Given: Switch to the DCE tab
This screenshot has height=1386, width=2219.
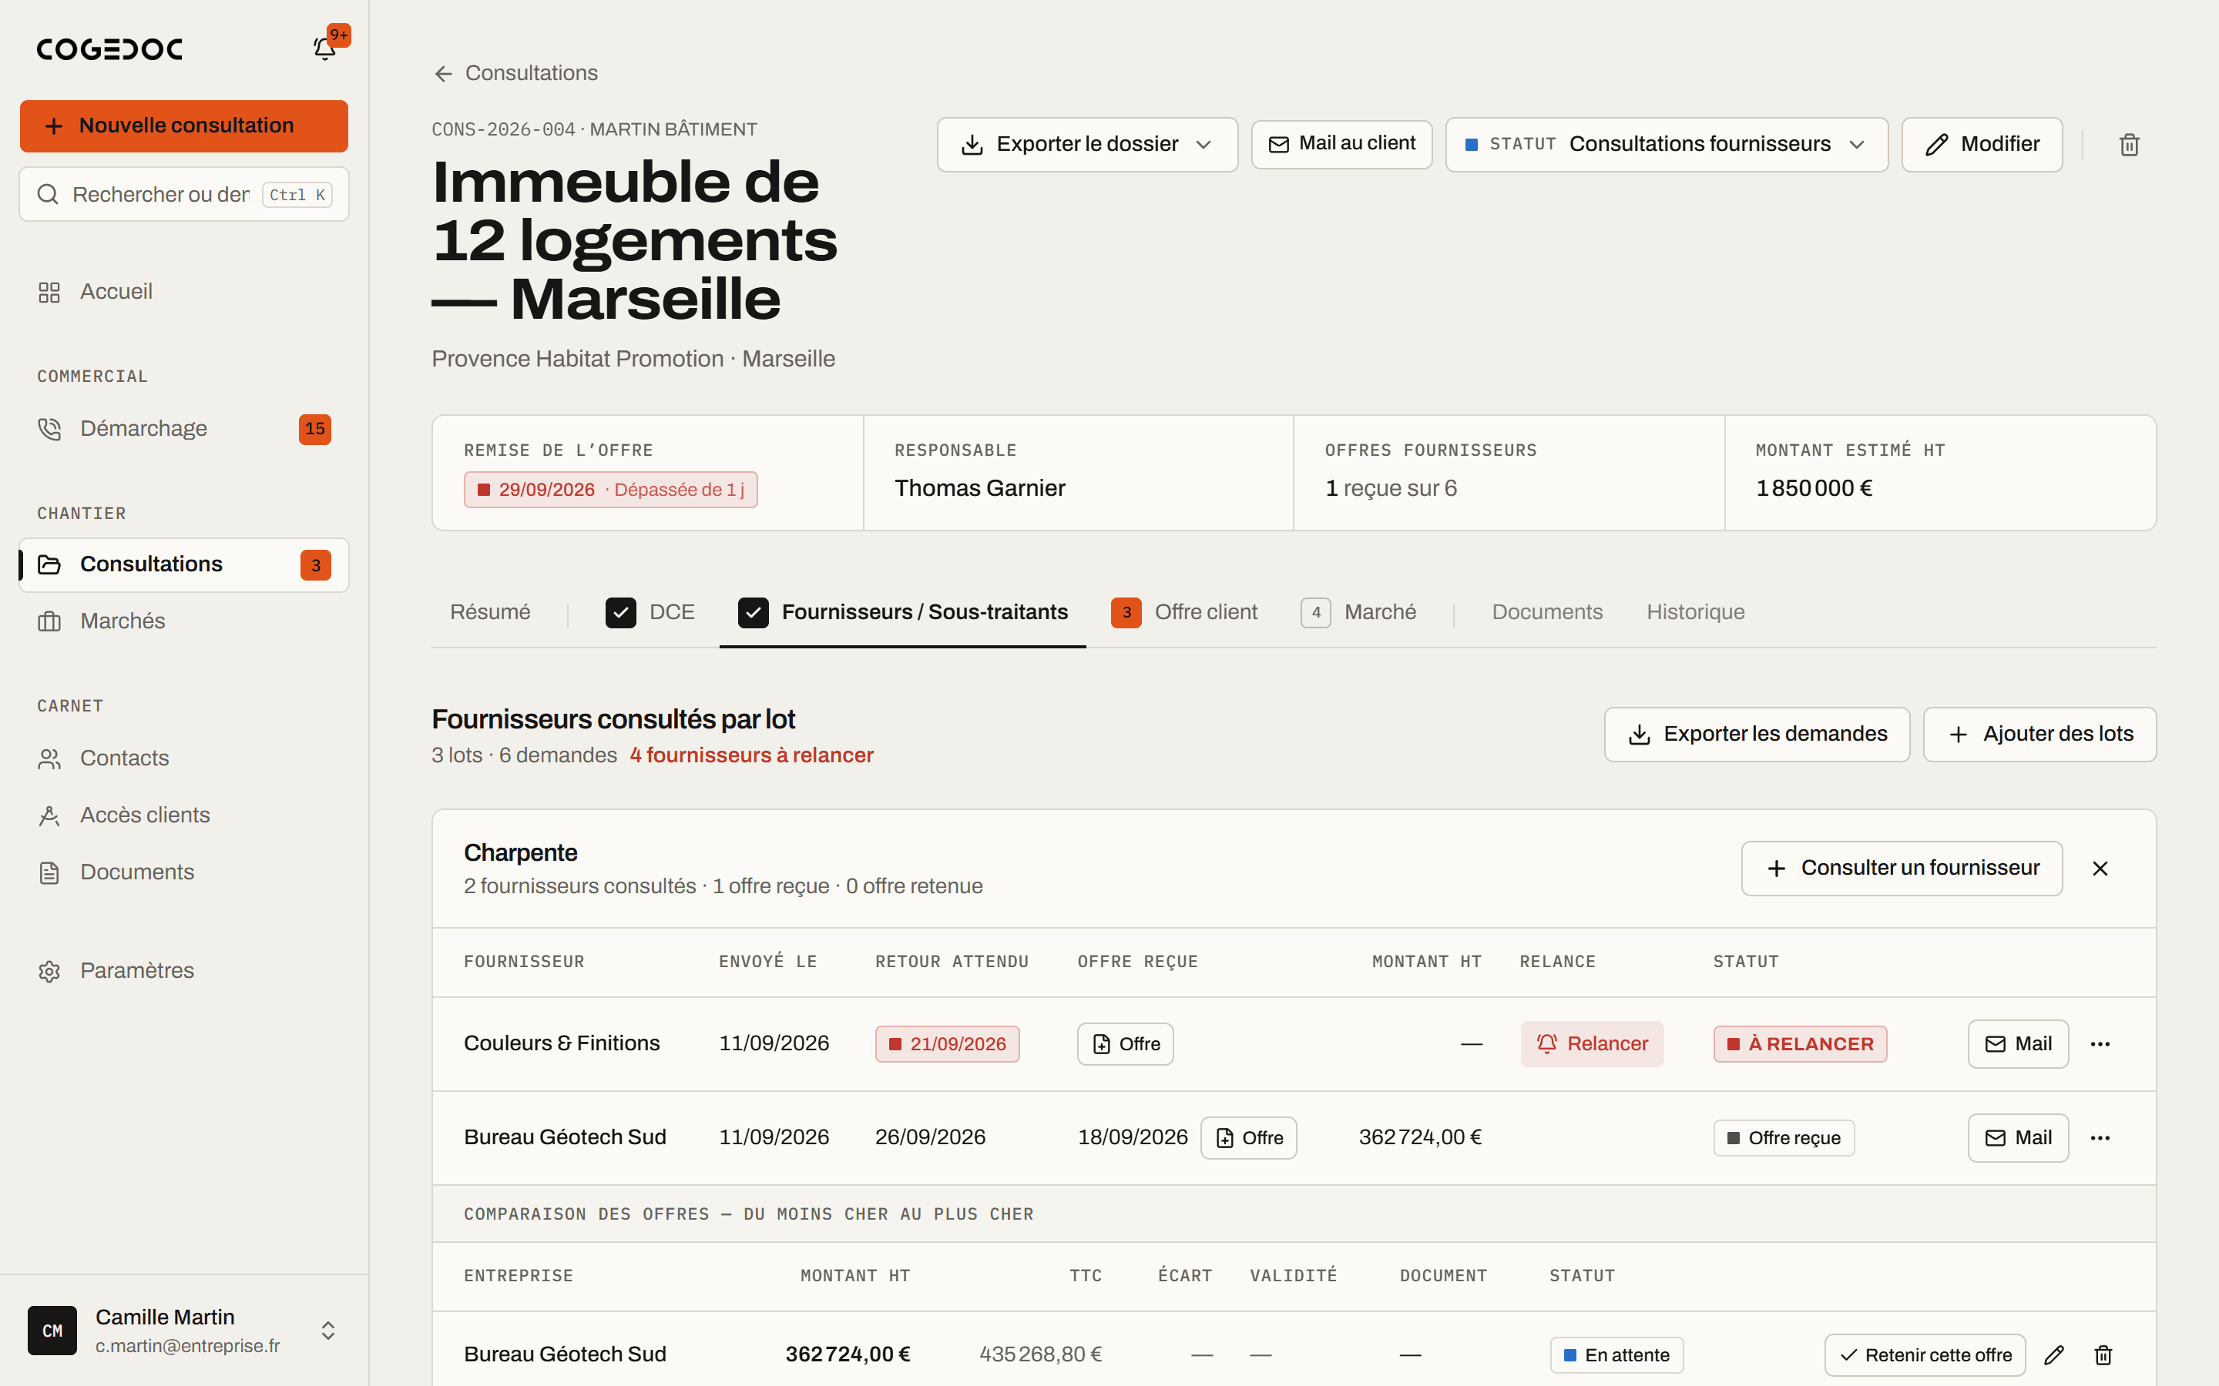Looking at the screenshot, I should click(650, 612).
